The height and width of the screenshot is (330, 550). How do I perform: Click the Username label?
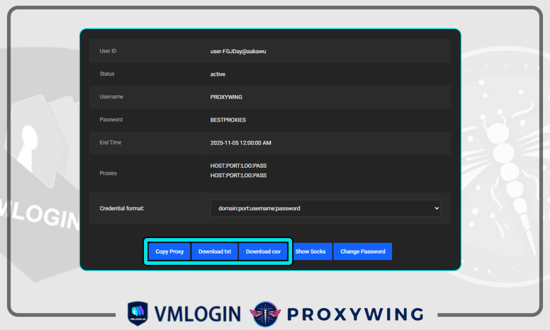111,97
